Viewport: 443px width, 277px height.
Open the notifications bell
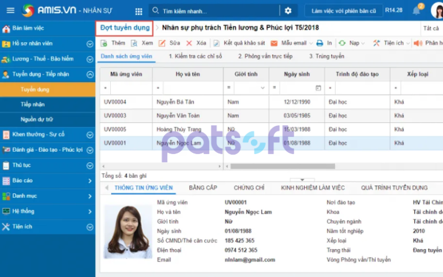pyautogui.click(x=416, y=11)
